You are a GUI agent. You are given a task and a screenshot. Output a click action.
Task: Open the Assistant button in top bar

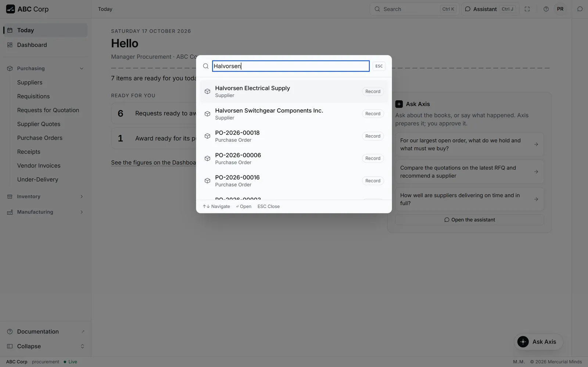(490, 9)
